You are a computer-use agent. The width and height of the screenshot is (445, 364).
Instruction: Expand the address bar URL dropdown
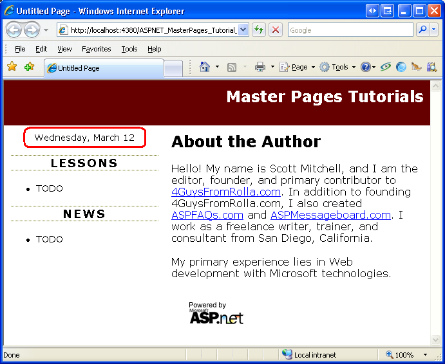pos(243,30)
